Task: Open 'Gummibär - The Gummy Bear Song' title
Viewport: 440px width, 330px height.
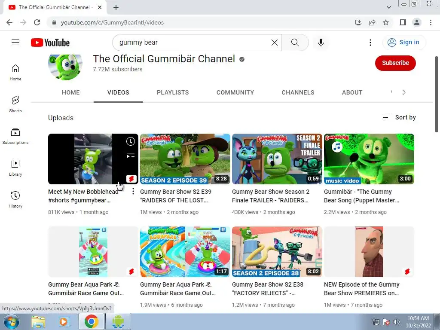Action: pyautogui.click(x=361, y=196)
